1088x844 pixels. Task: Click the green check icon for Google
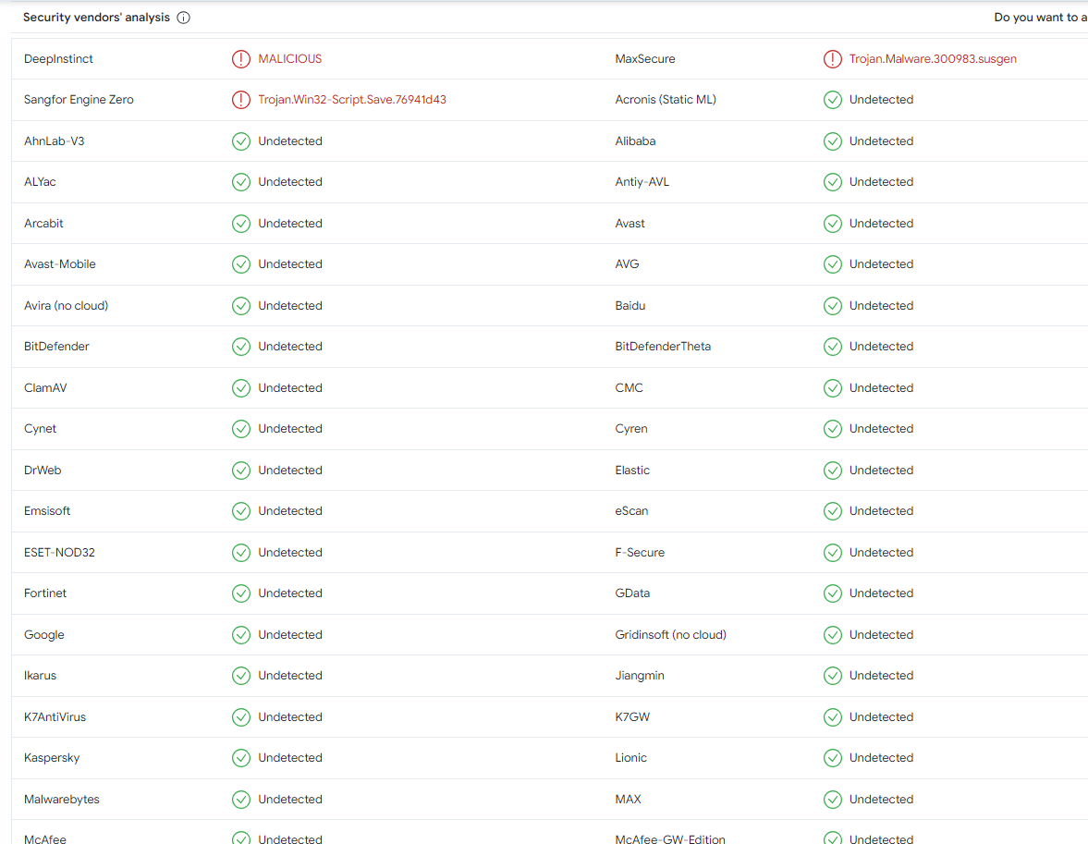[x=240, y=635]
